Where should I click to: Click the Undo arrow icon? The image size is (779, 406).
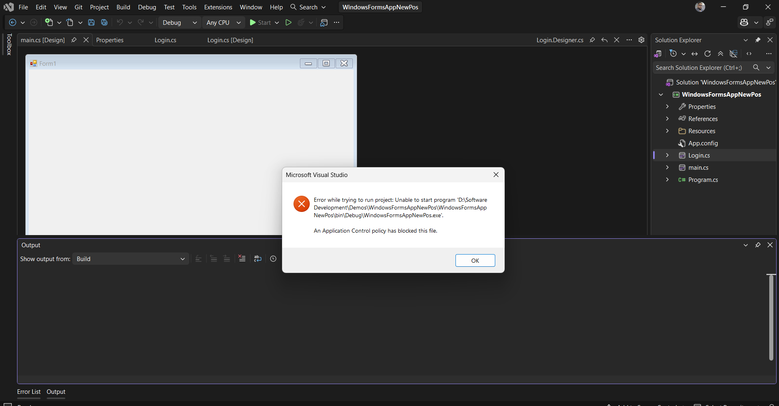coord(120,23)
